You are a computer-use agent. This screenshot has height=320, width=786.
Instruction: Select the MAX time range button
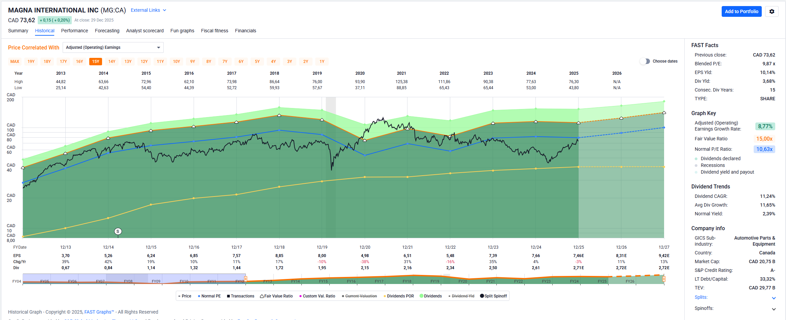[15, 62]
